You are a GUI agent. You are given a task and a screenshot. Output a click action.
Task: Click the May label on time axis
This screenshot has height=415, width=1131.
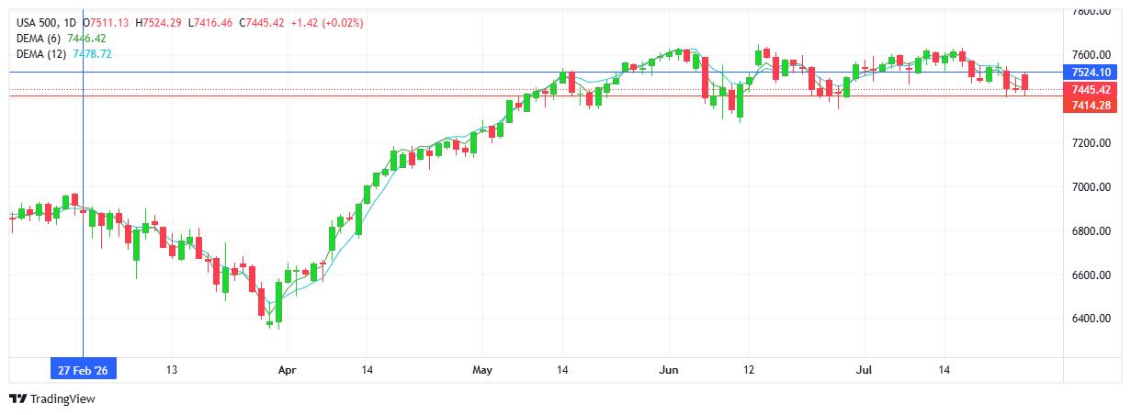482,371
